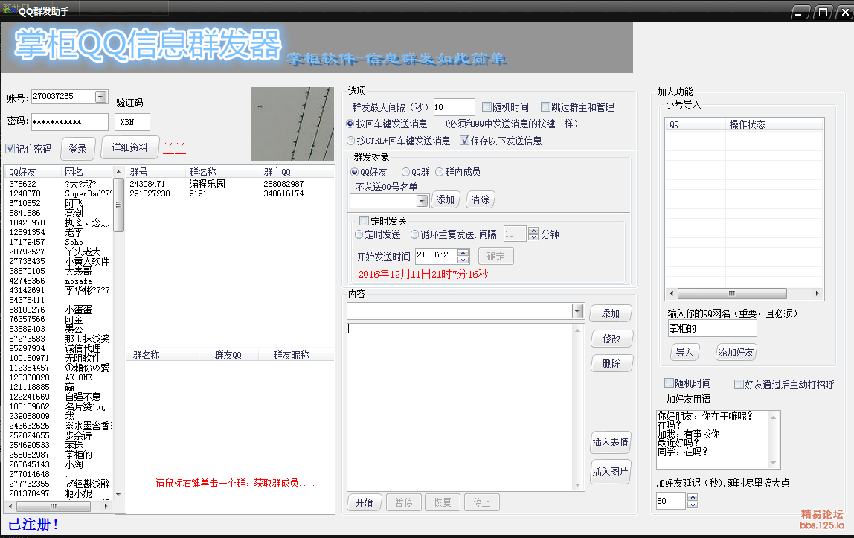Check 好友通过后主动打招呼
The width and height of the screenshot is (854, 538).
coord(739,385)
